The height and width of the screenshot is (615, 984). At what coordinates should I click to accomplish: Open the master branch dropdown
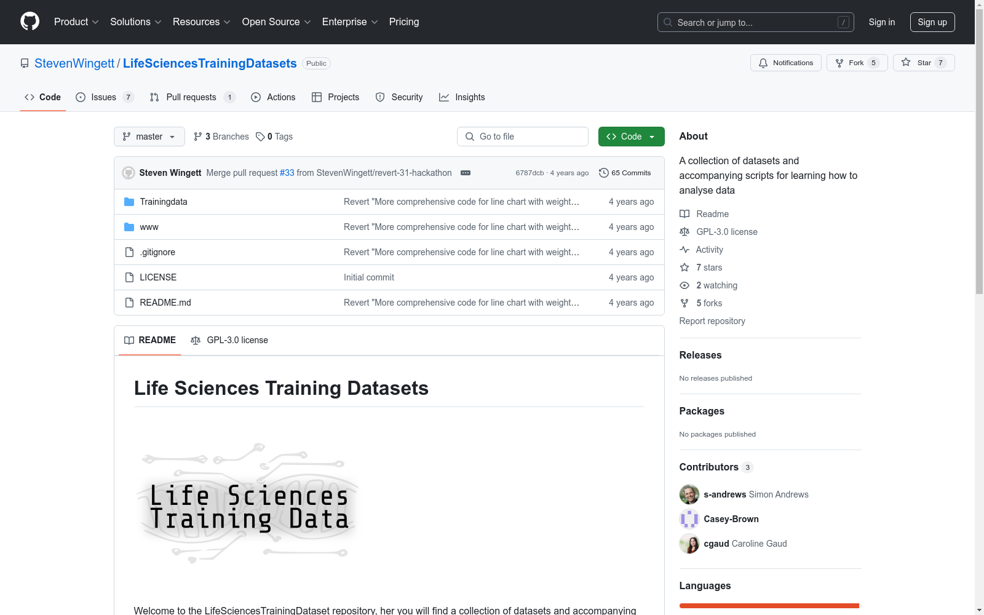[x=149, y=137]
